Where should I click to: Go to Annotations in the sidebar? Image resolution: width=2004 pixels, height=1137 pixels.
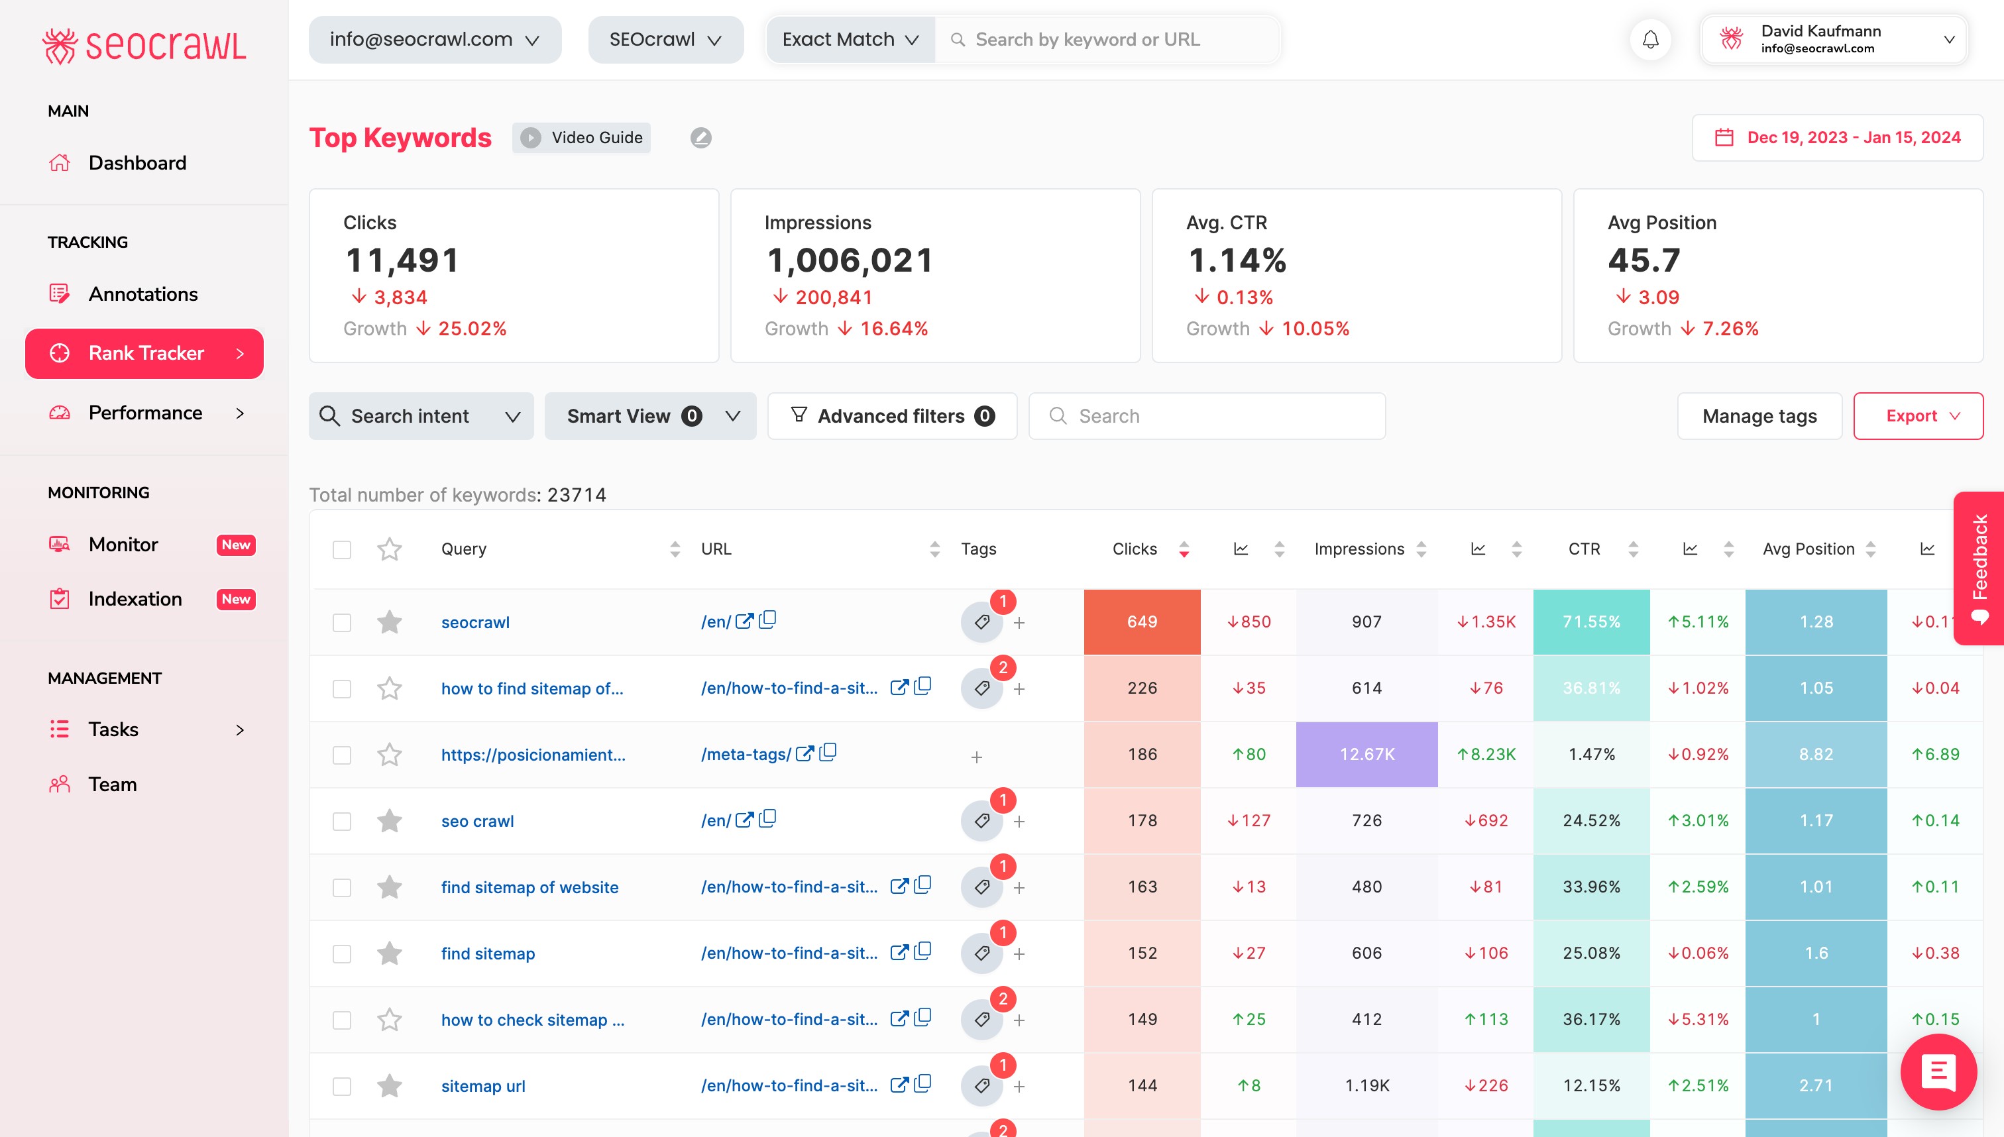point(143,294)
